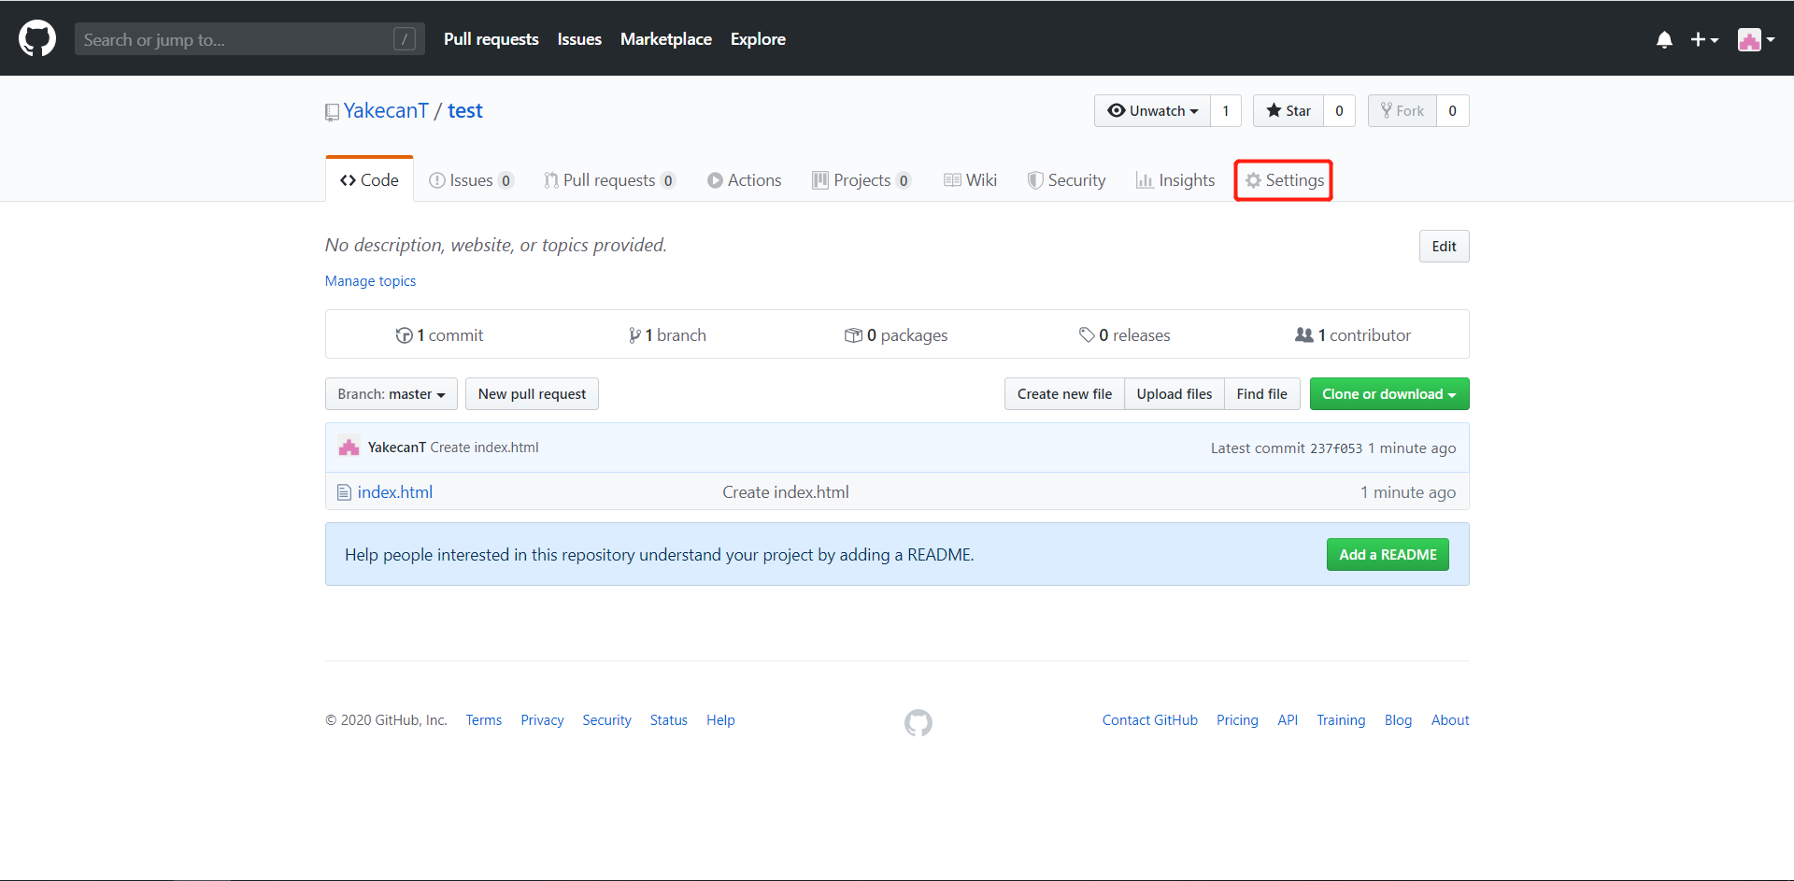View the 1 branch list

tap(667, 335)
